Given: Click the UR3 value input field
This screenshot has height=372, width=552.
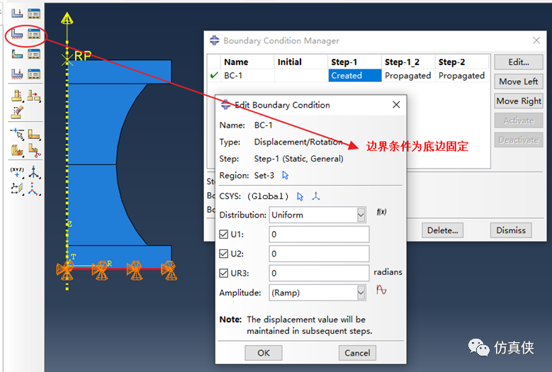Looking at the screenshot, I should click(x=319, y=273).
